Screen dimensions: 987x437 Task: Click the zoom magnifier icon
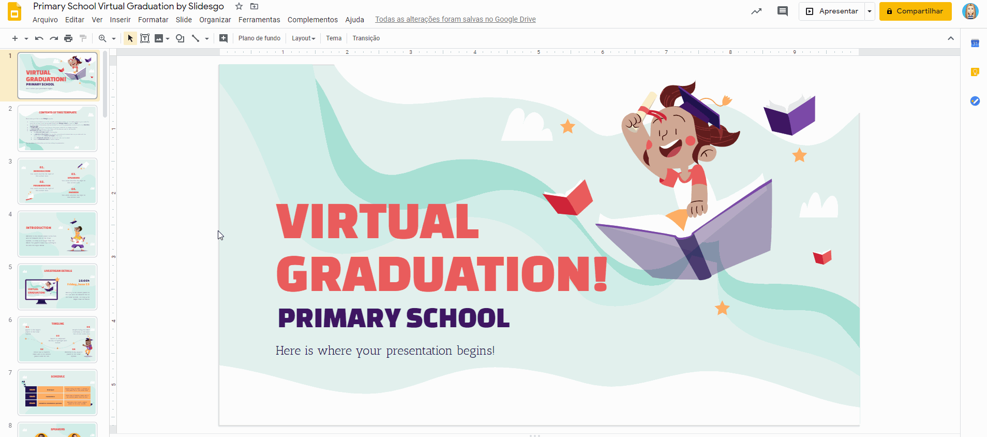click(x=102, y=38)
